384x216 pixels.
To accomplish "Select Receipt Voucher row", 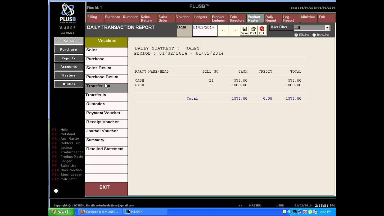I will (x=106, y=124).
